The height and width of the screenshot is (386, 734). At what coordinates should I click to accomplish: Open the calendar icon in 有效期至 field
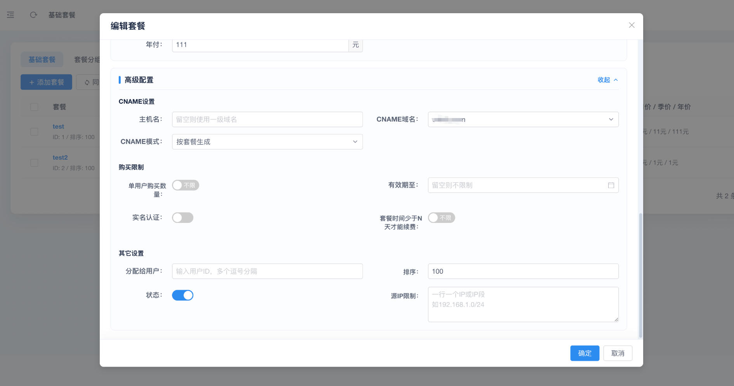(611, 185)
